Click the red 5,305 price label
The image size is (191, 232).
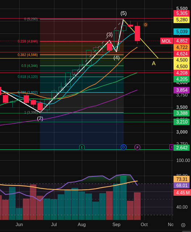tap(182, 13)
